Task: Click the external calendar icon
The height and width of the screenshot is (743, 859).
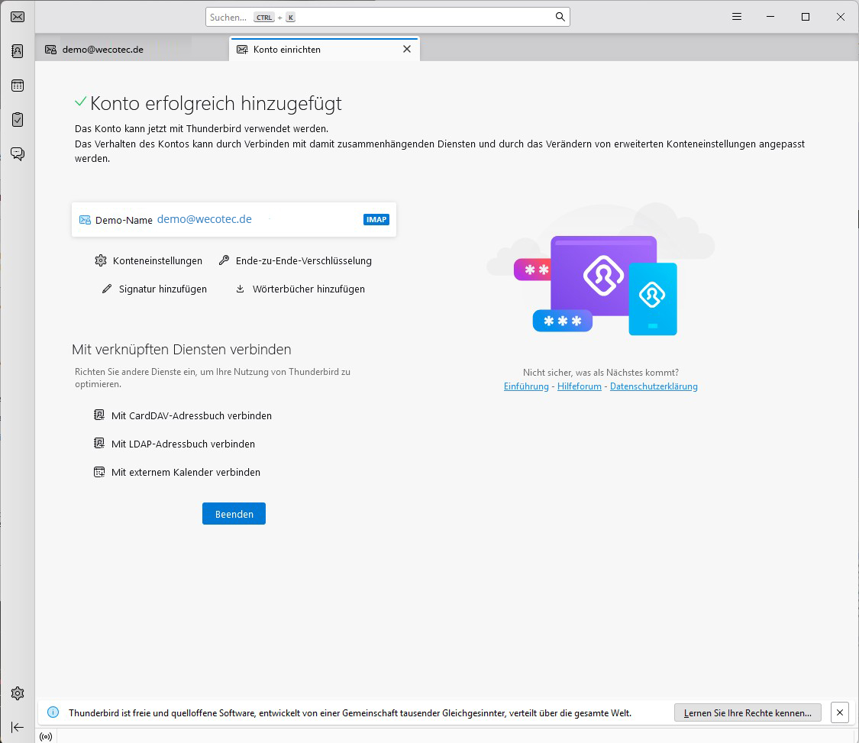Action: (99, 472)
